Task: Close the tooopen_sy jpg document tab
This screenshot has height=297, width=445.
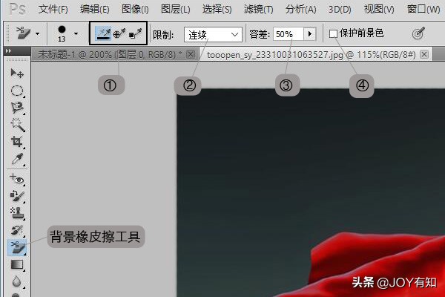Action: [424, 54]
